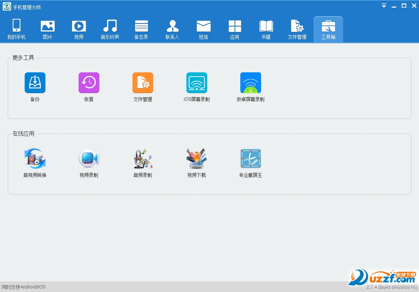Launch the 备份 backup tool icon
This screenshot has width=419, height=292.
click(x=35, y=83)
